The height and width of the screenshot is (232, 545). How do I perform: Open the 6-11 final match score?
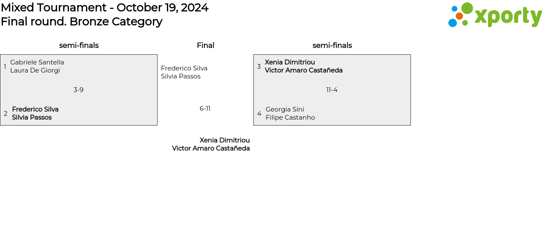tap(205, 109)
